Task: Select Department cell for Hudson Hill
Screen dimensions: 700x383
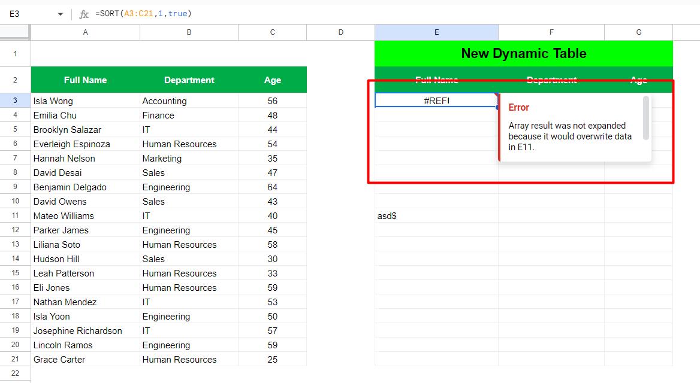Action: 189,259
